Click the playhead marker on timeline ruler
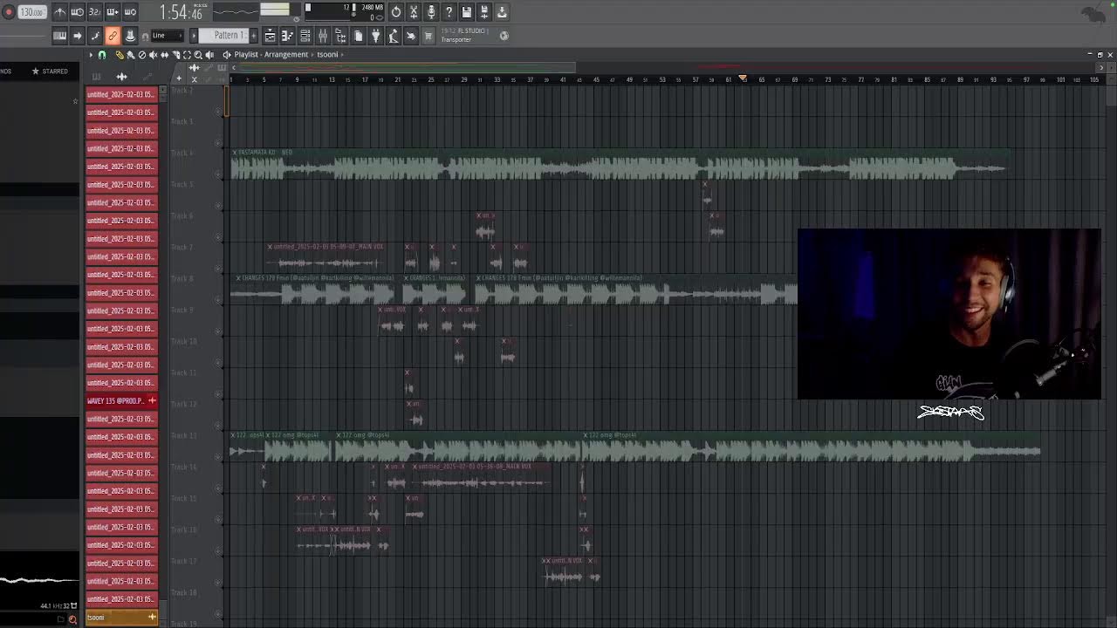 744,79
